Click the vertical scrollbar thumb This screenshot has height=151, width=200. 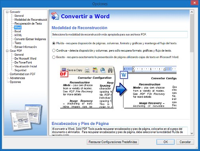[x=192, y=33]
